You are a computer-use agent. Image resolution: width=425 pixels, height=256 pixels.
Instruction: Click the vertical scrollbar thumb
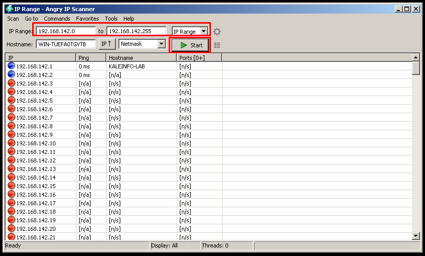(416, 68)
